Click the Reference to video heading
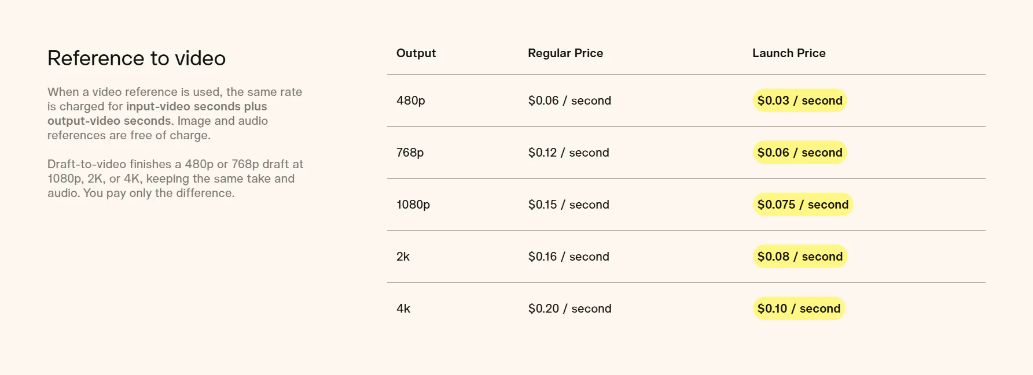Screen dimensions: 1033x375 137,58
